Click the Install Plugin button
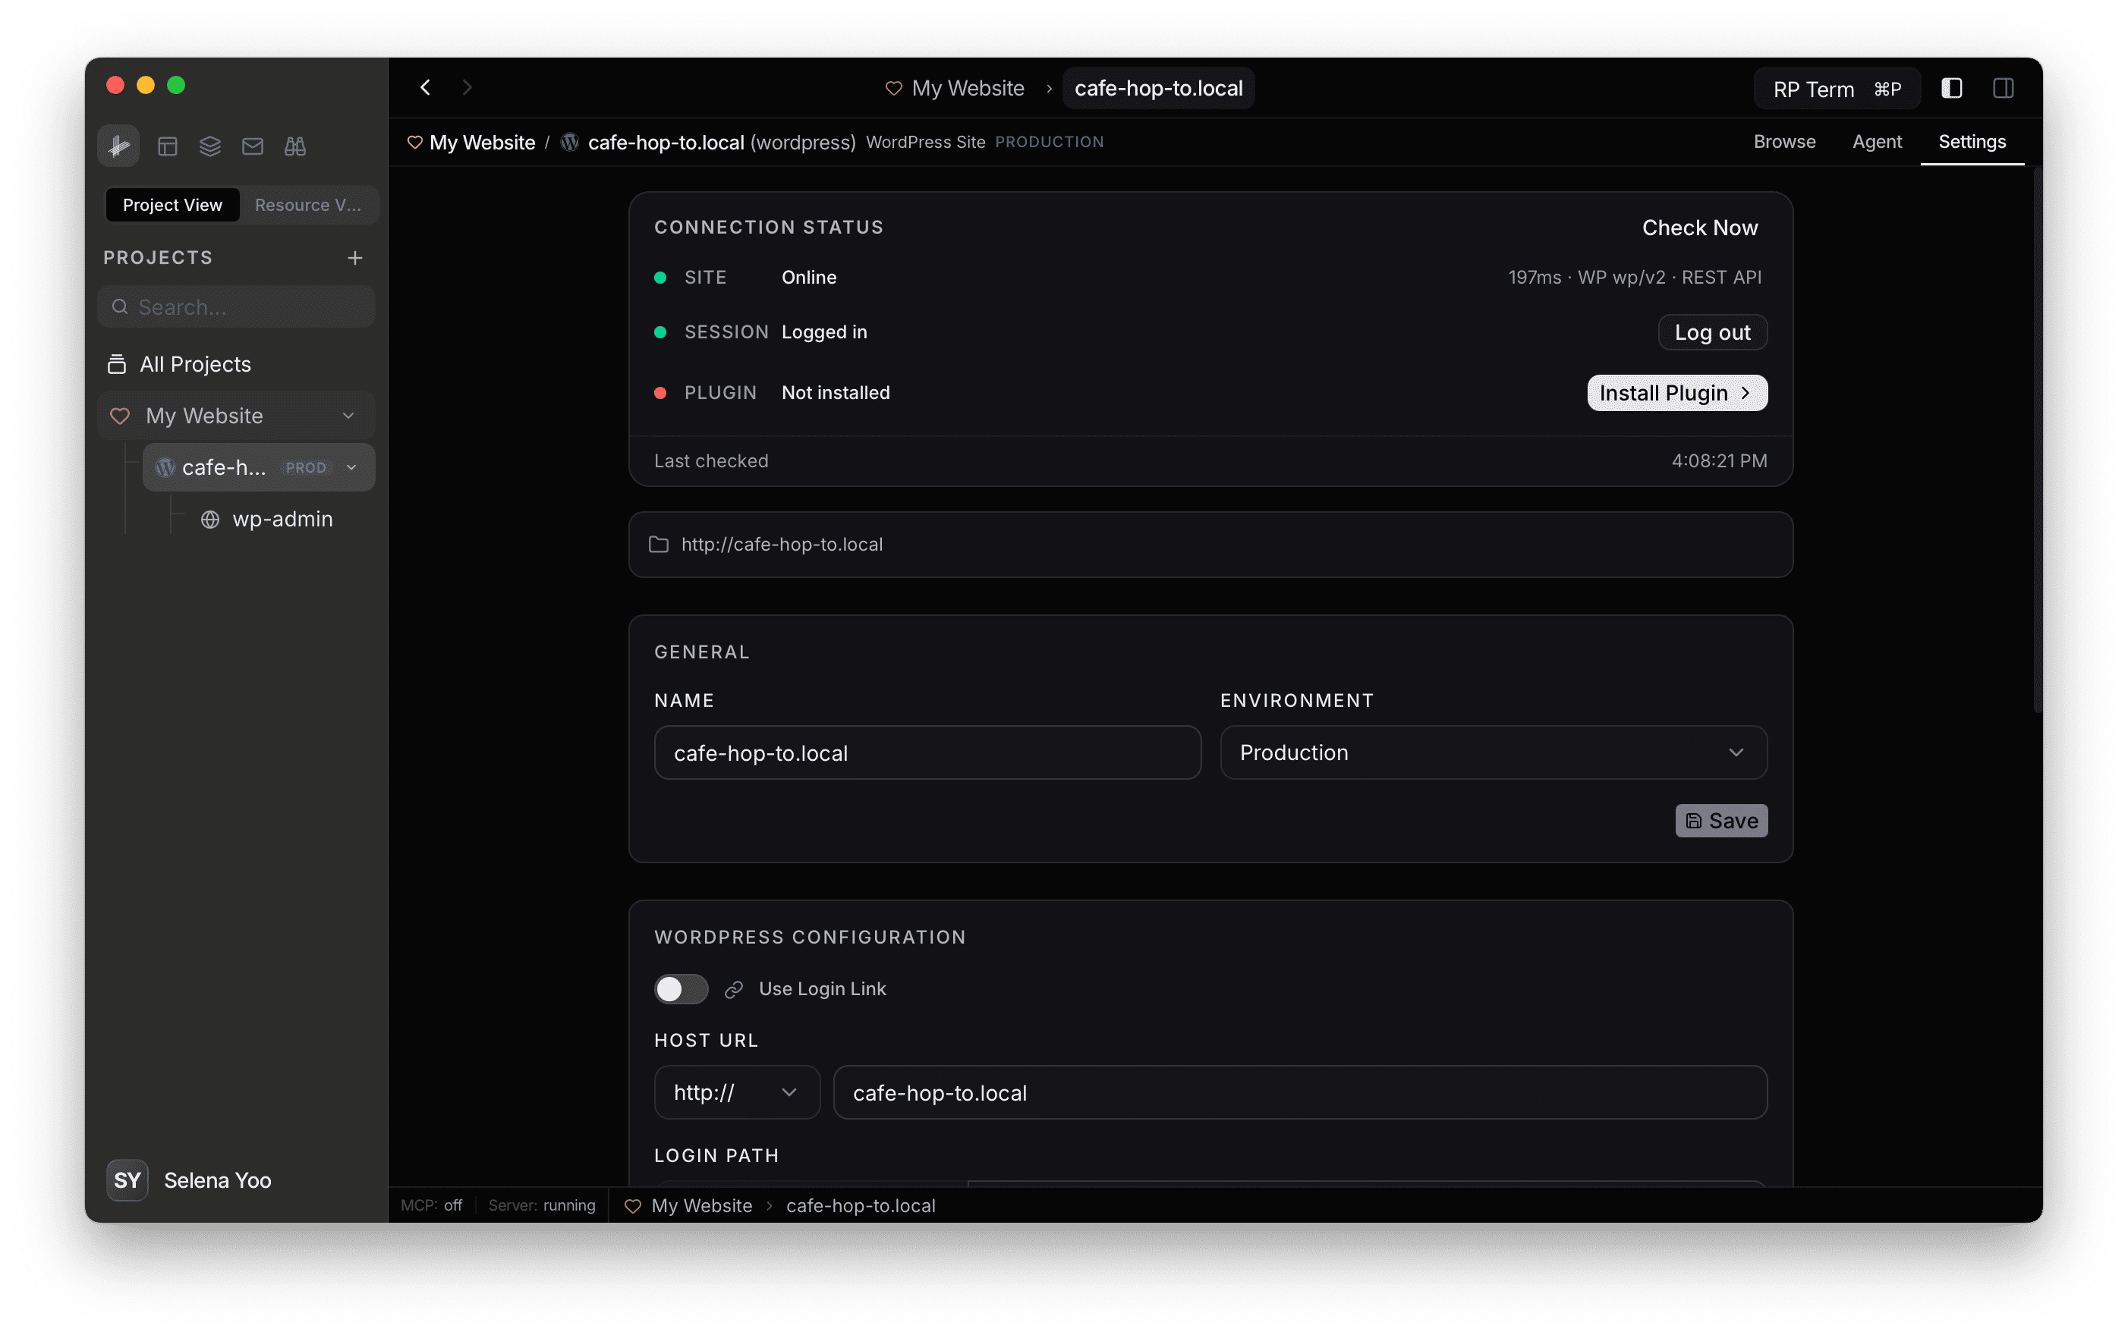Image resolution: width=2128 pixels, height=1335 pixels. point(1676,393)
